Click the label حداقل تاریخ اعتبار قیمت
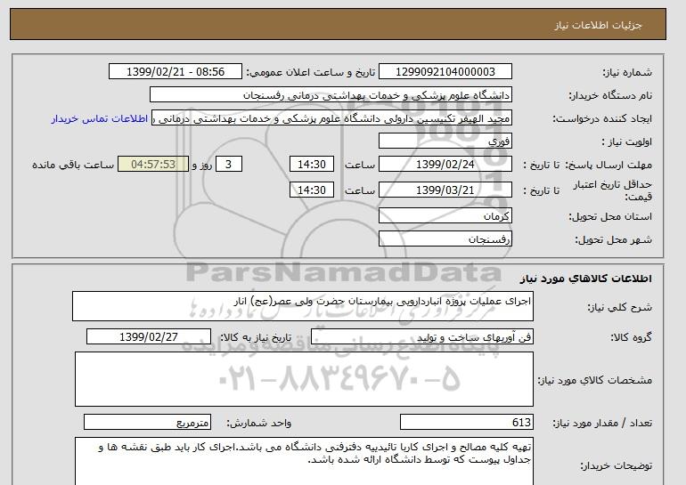Screen dimensions: 686x485 613,190
